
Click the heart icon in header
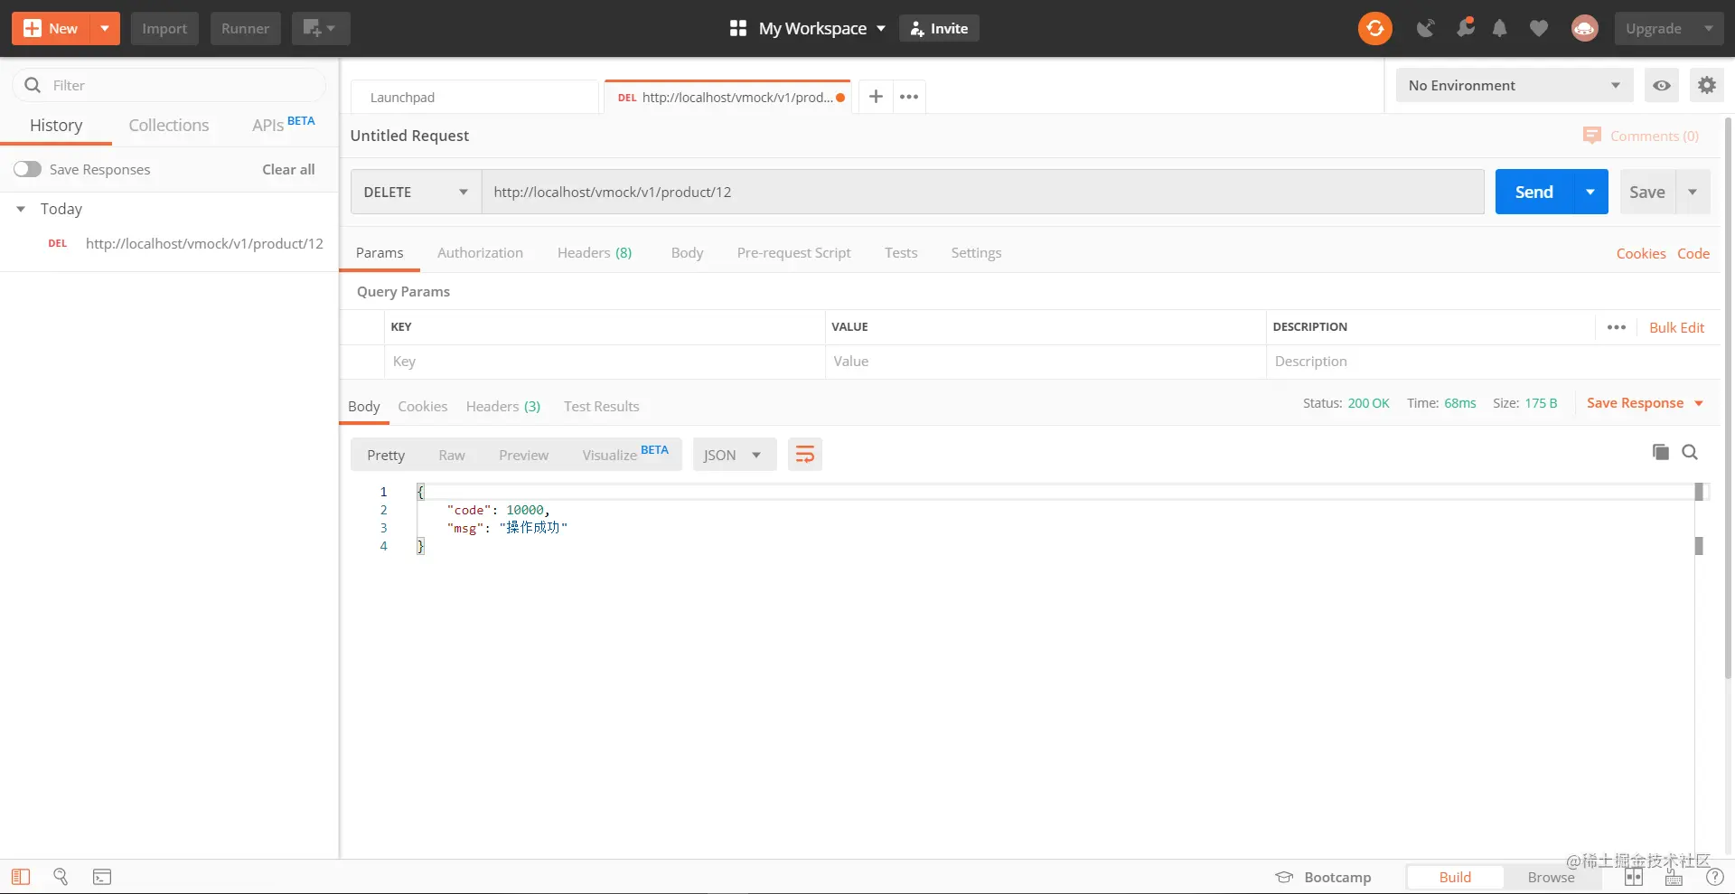1538,29
